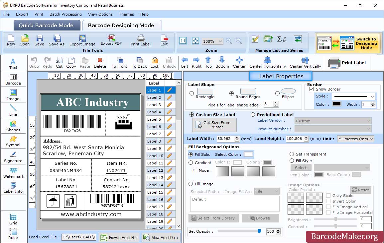The width and height of the screenshot is (384, 243).
Task: Increase the Label Width stepper
Action: tap(237, 137)
